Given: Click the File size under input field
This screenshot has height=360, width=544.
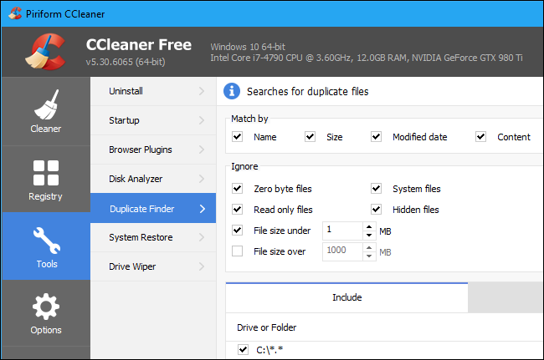Looking at the screenshot, I should pos(341,231).
